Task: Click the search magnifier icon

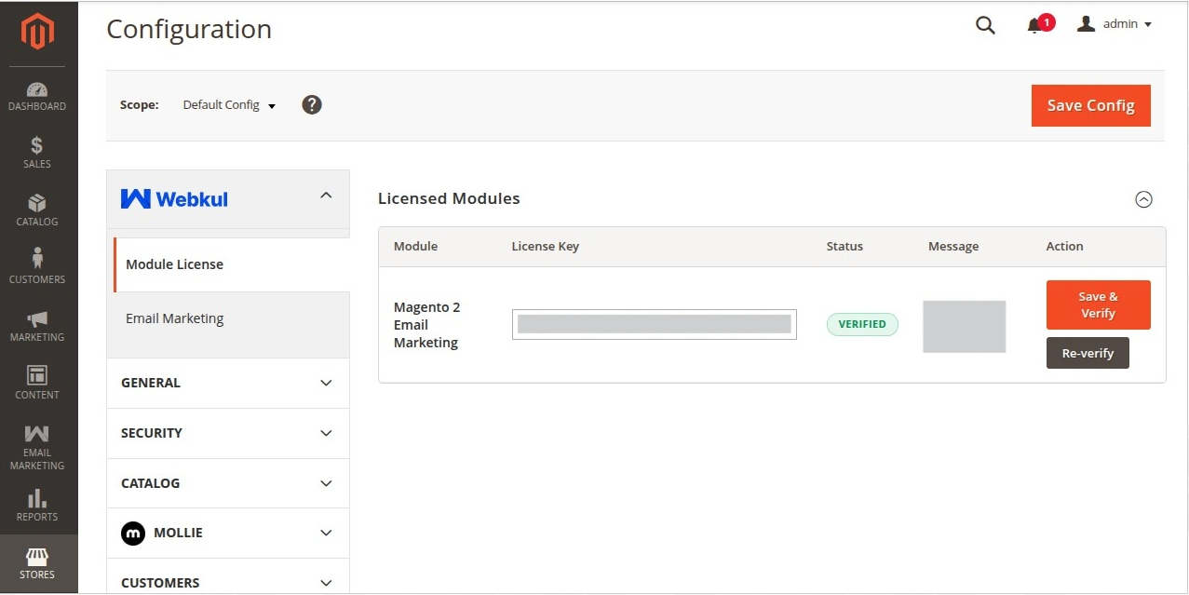Action: pos(985,25)
